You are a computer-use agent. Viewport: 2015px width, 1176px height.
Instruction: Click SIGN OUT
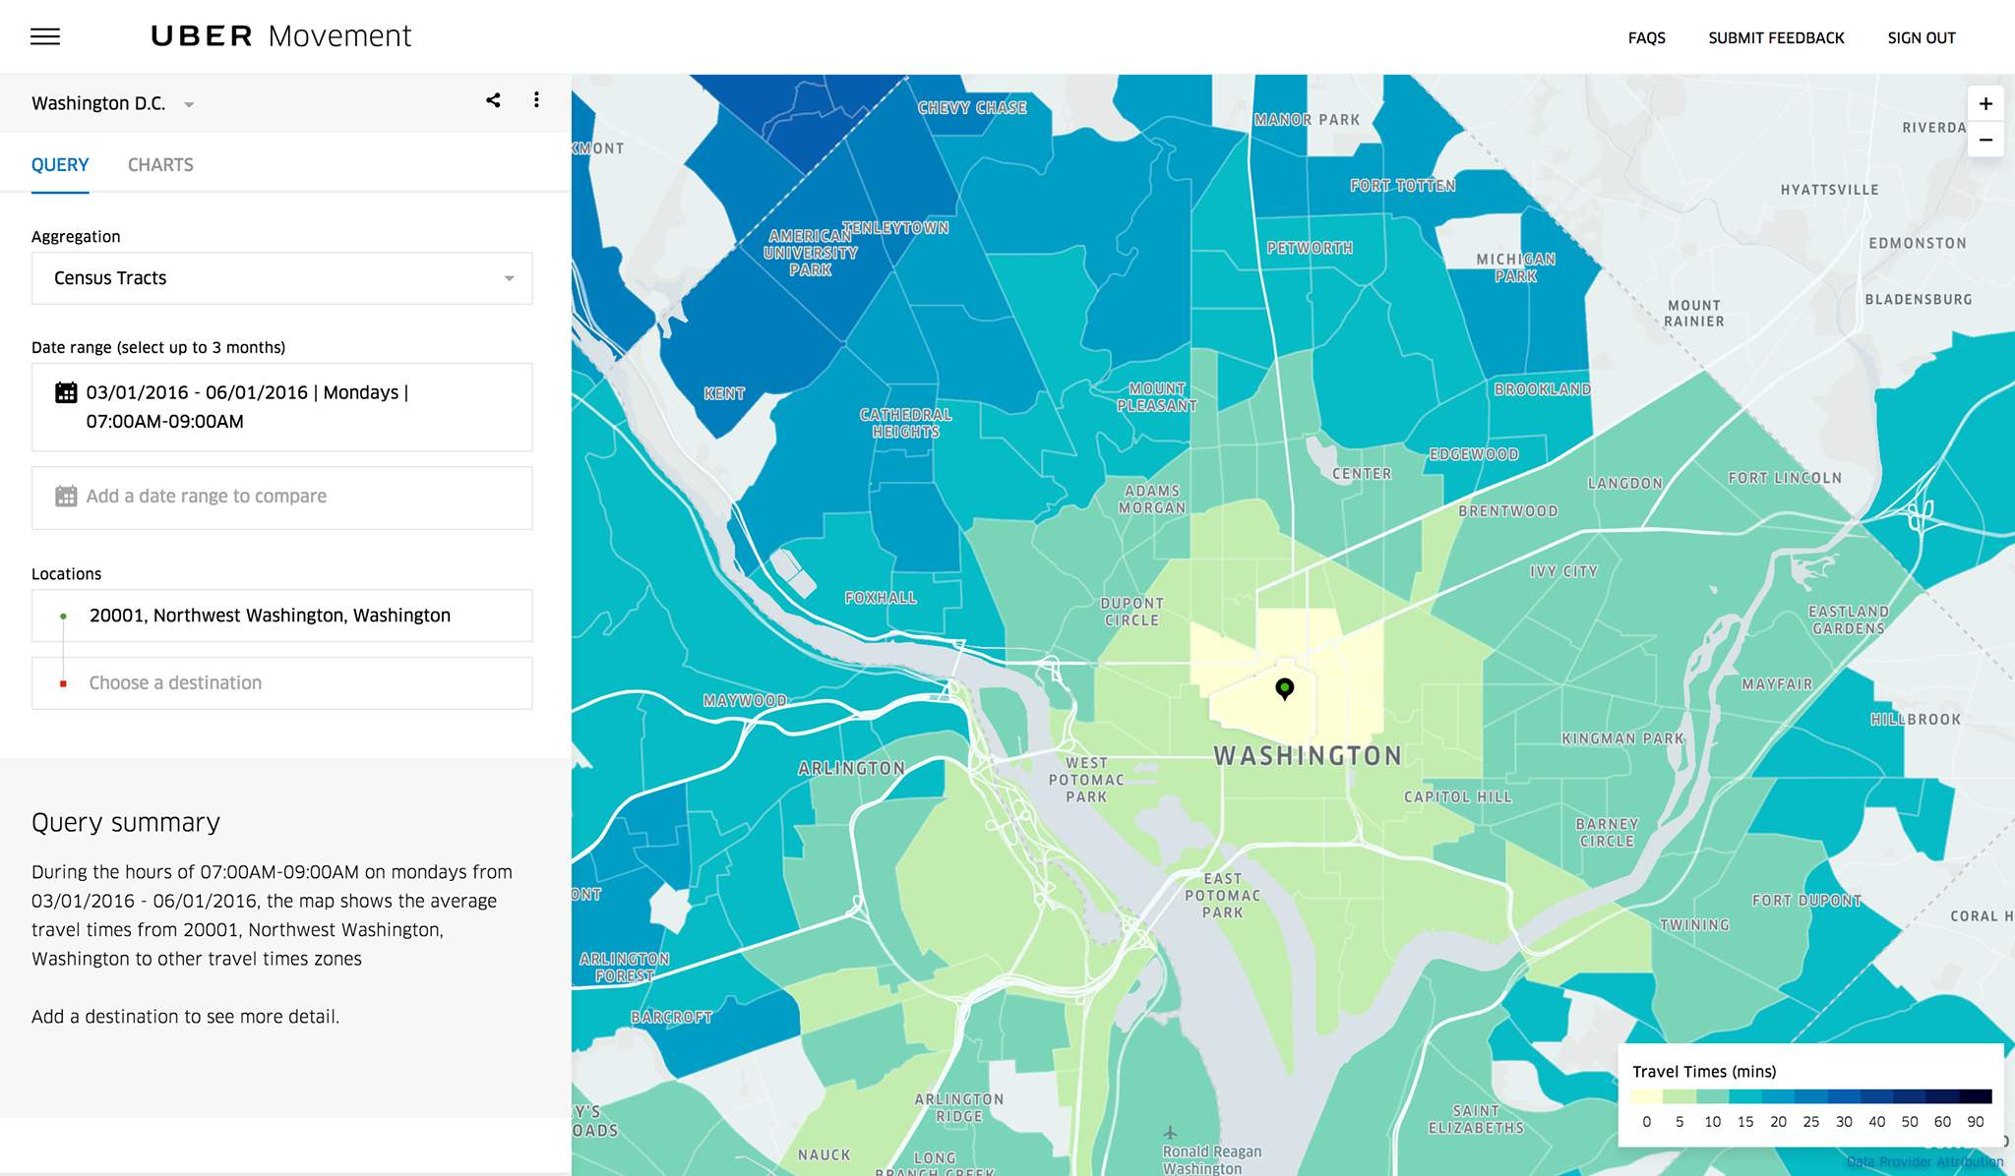coord(1921,38)
